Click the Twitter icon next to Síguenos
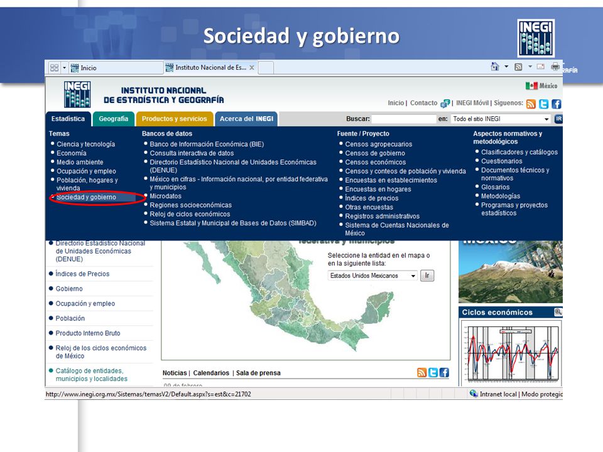 pyautogui.click(x=543, y=104)
